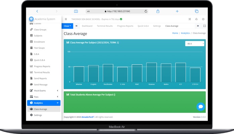Toggle fullscreen for the tab content
The height and width of the screenshot is (134, 234).
click(204, 26)
